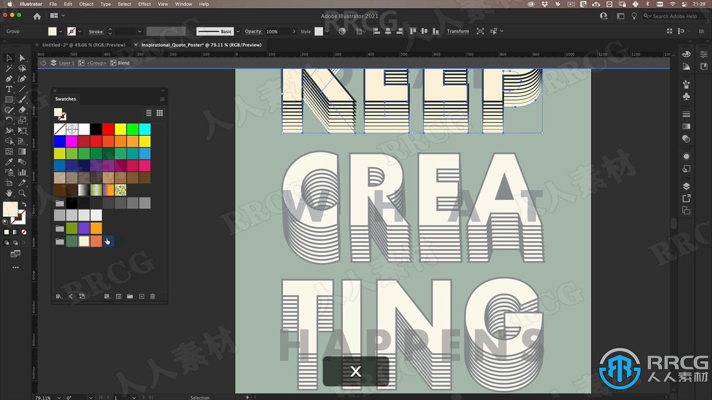Click Recolor Artwork color wheel icon
The width and height of the screenshot is (712, 400).
click(x=342, y=31)
